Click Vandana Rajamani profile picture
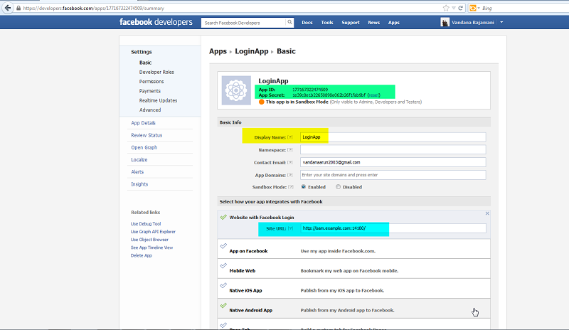The width and height of the screenshot is (569, 330). (x=445, y=22)
